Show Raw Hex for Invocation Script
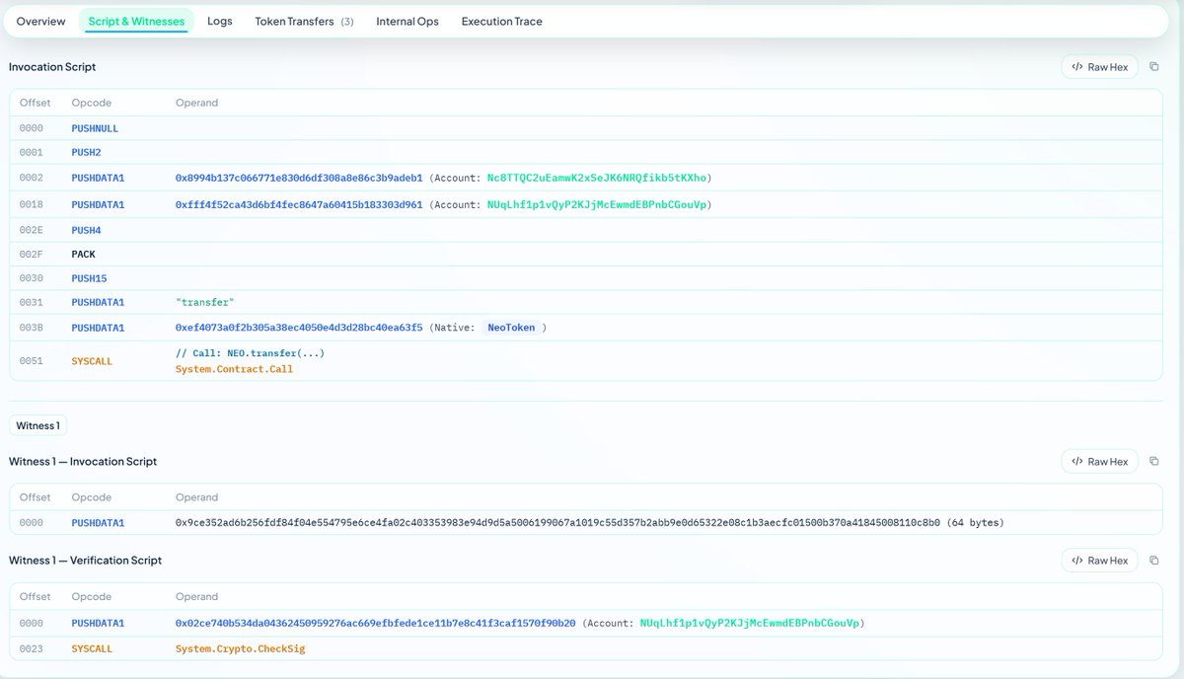 pyautogui.click(x=1099, y=67)
